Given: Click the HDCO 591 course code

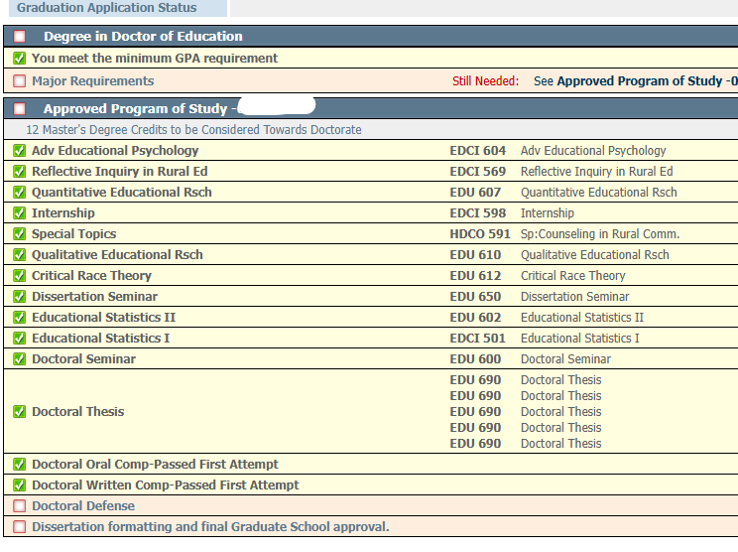Looking at the screenshot, I should pos(479,234).
